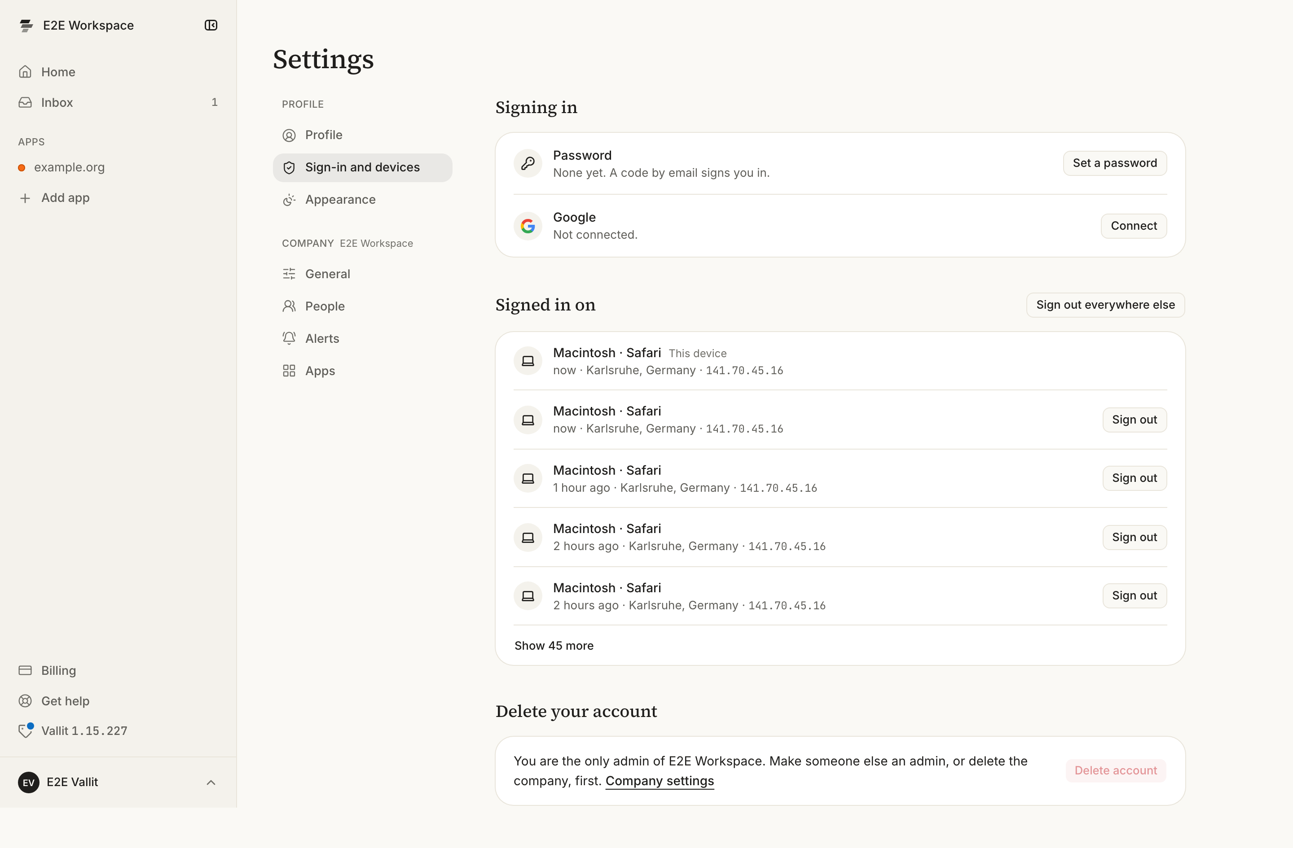Open Inbox with 1 unread
The height and width of the screenshot is (848, 1293).
[x=118, y=102]
